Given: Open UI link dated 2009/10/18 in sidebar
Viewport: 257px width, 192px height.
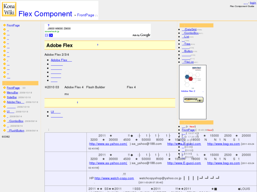Looking at the screenshot, I should pyautogui.click(x=11, y=112).
